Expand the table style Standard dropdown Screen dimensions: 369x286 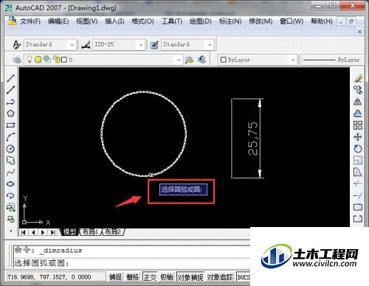coord(210,45)
